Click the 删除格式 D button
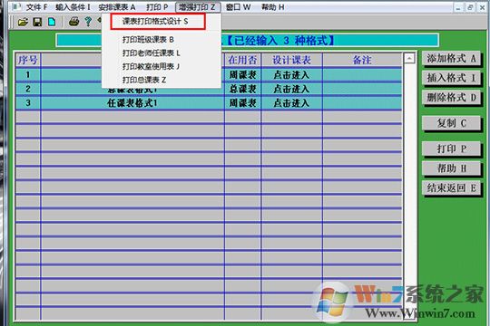 tap(451, 98)
